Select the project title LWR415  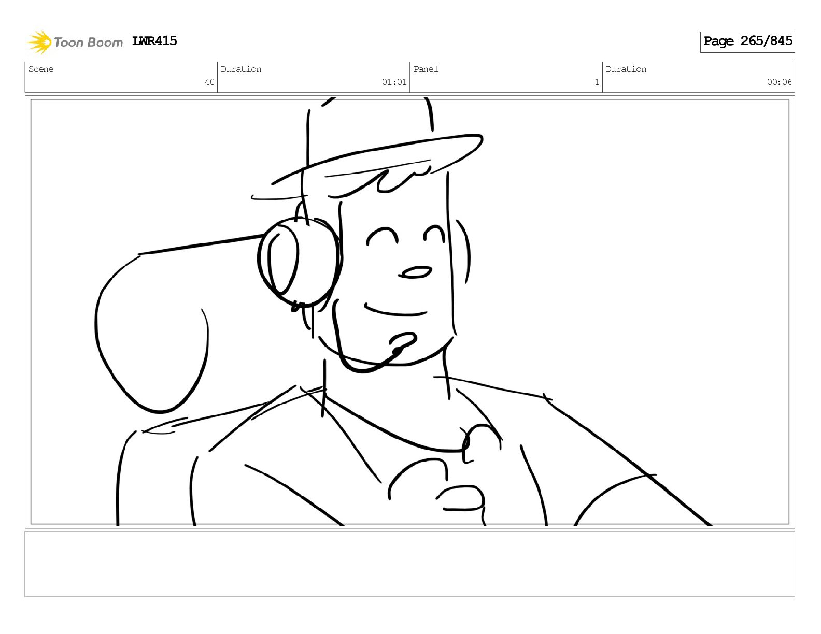(x=154, y=41)
